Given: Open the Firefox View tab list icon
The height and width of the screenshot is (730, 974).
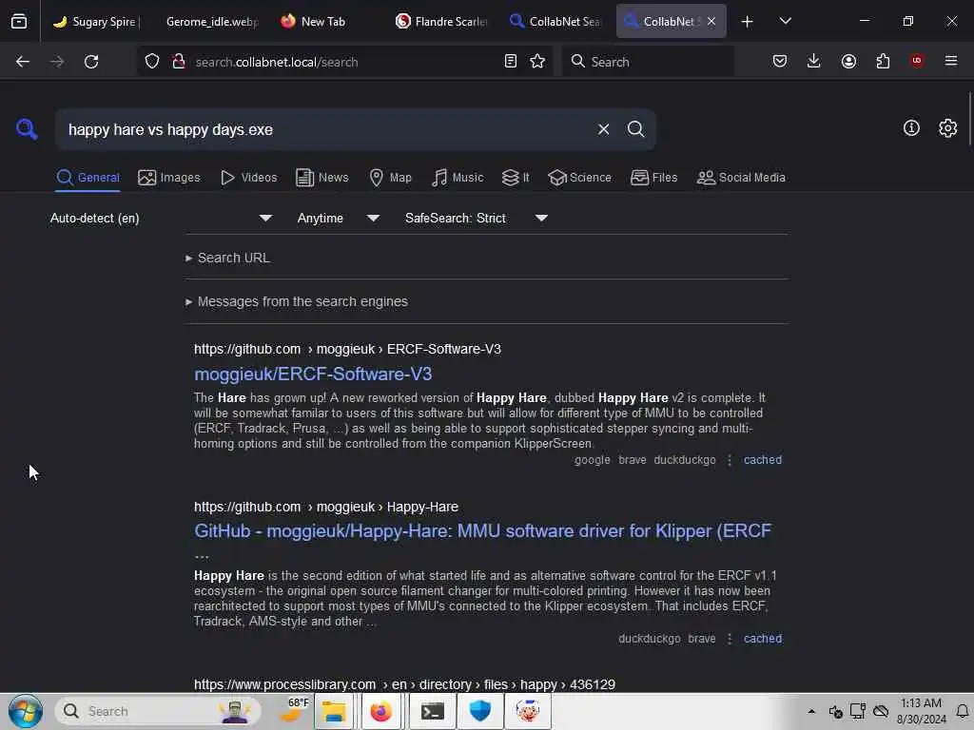Looking at the screenshot, I should click(x=19, y=21).
